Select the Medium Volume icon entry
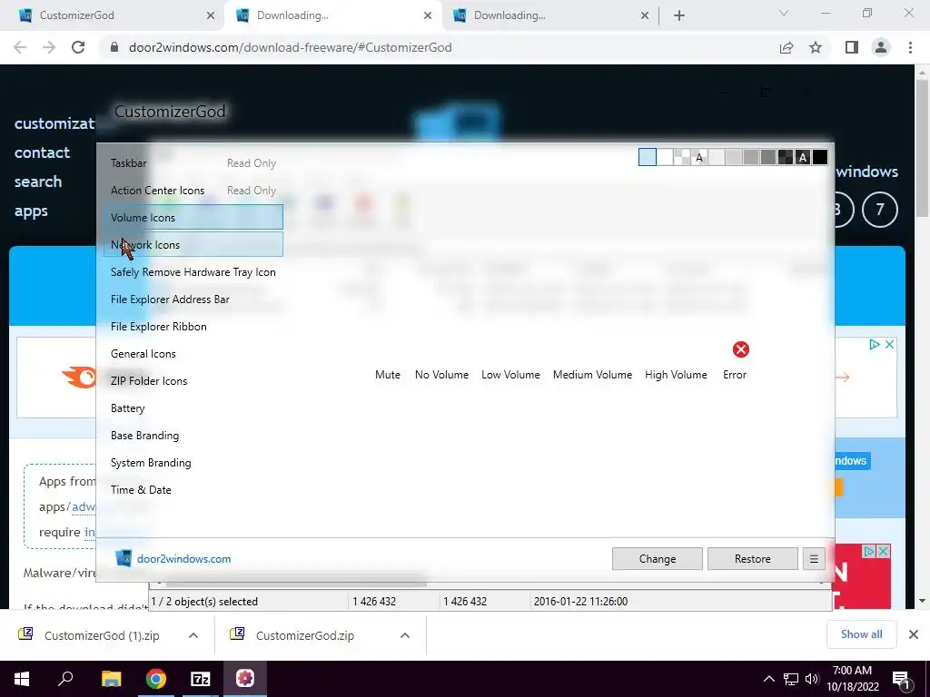930x697 pixels. pos(592,375)
